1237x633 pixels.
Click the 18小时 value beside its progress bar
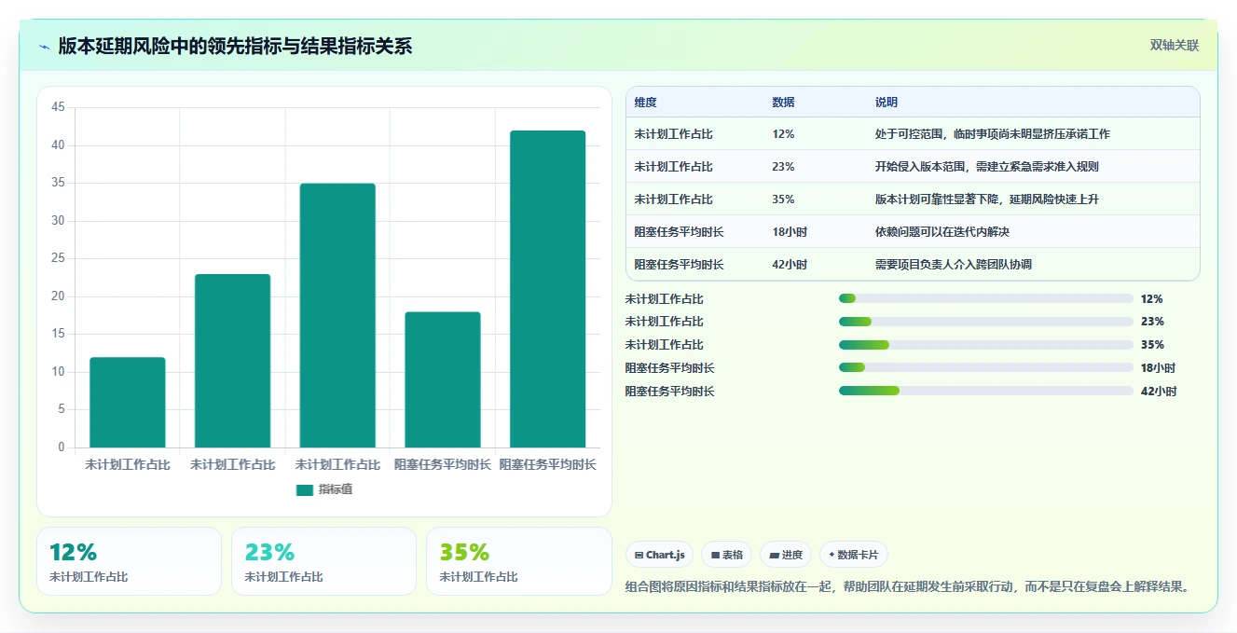(1159, 368)
